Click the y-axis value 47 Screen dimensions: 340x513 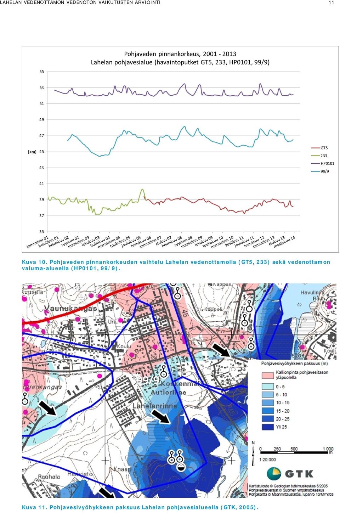(42, 136)
